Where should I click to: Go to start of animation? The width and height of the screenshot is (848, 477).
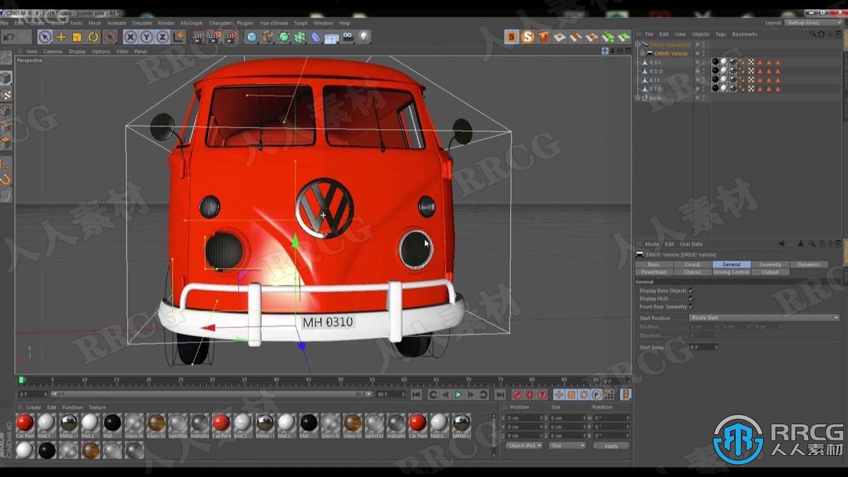416,395
